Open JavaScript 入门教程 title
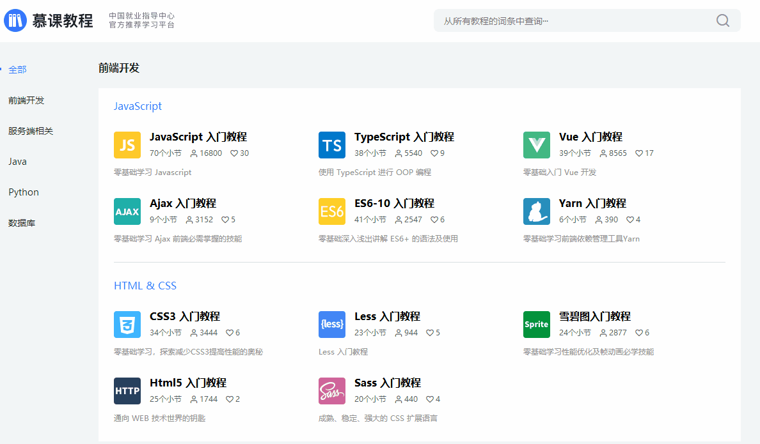This screenshot has width=760, height=444. [x=198, y=137]
